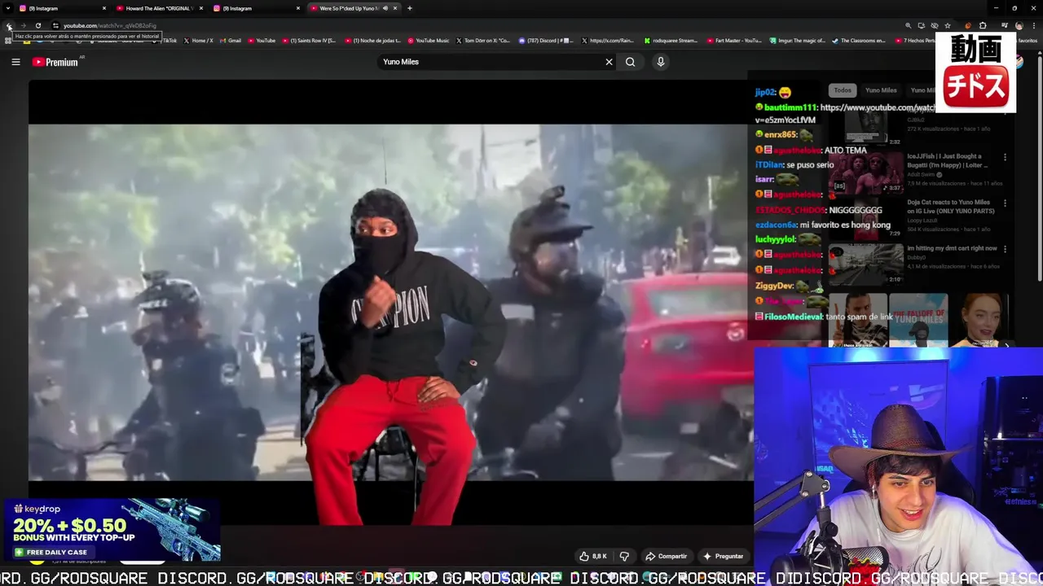The height and width of the screenshot is (586, 1043).
Task: Select the Todos filter chip
Action: pos(843,90)
